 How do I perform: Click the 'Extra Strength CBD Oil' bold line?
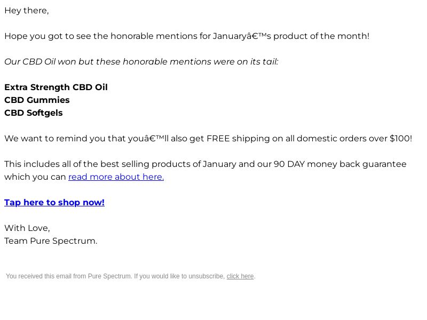pyautogui.click(x=56, y=87)
